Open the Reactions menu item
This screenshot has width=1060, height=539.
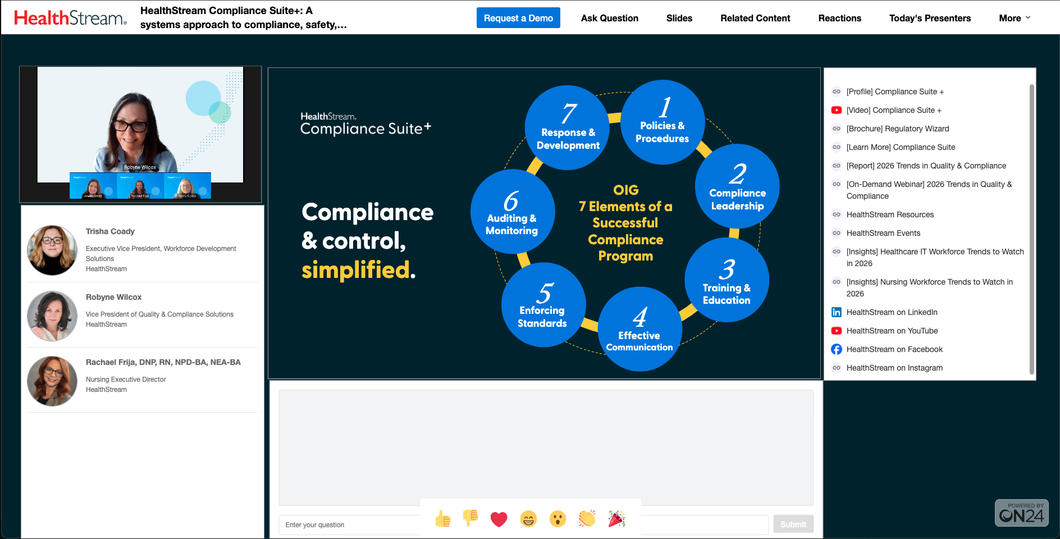coord(839,18)
